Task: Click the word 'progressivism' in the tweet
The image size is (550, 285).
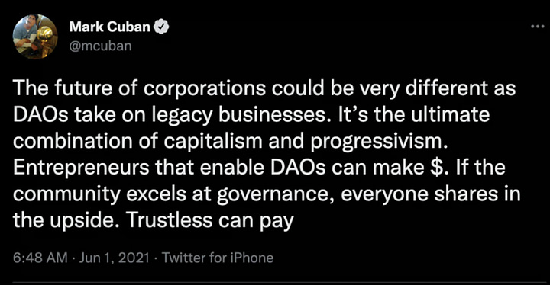Action: tap(380, 142)
